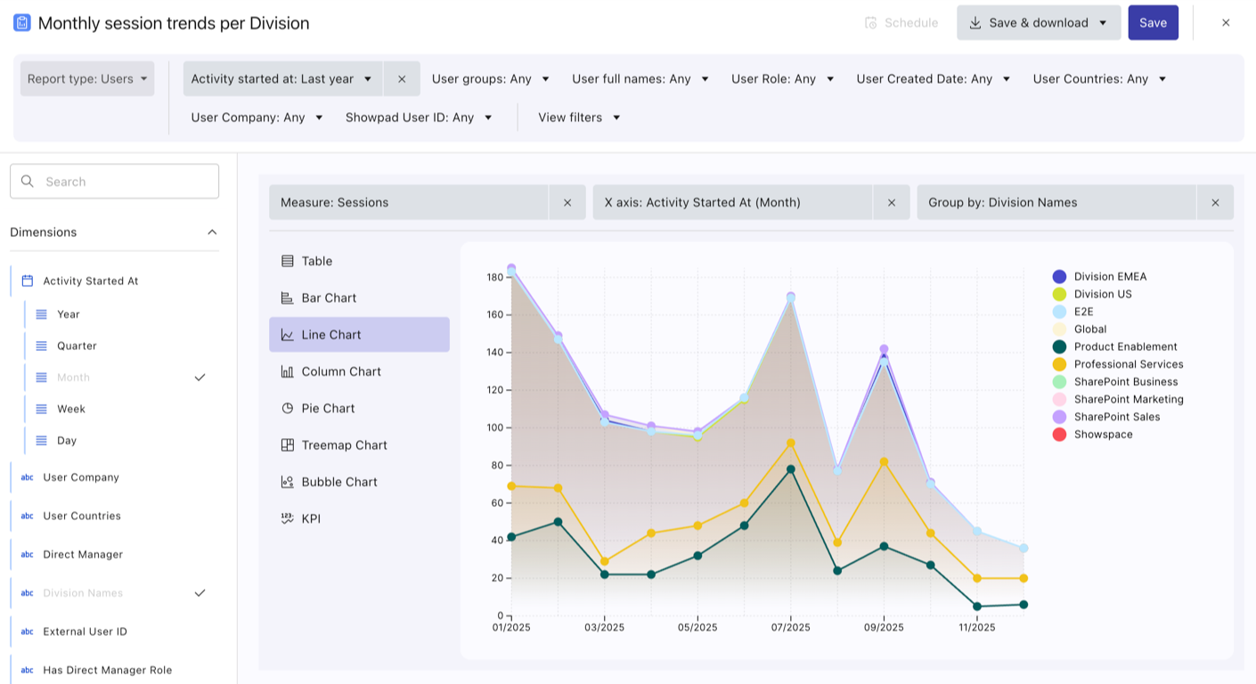The image size is (1256, 684).
Task: Click the Save button
Action: 1153,23
